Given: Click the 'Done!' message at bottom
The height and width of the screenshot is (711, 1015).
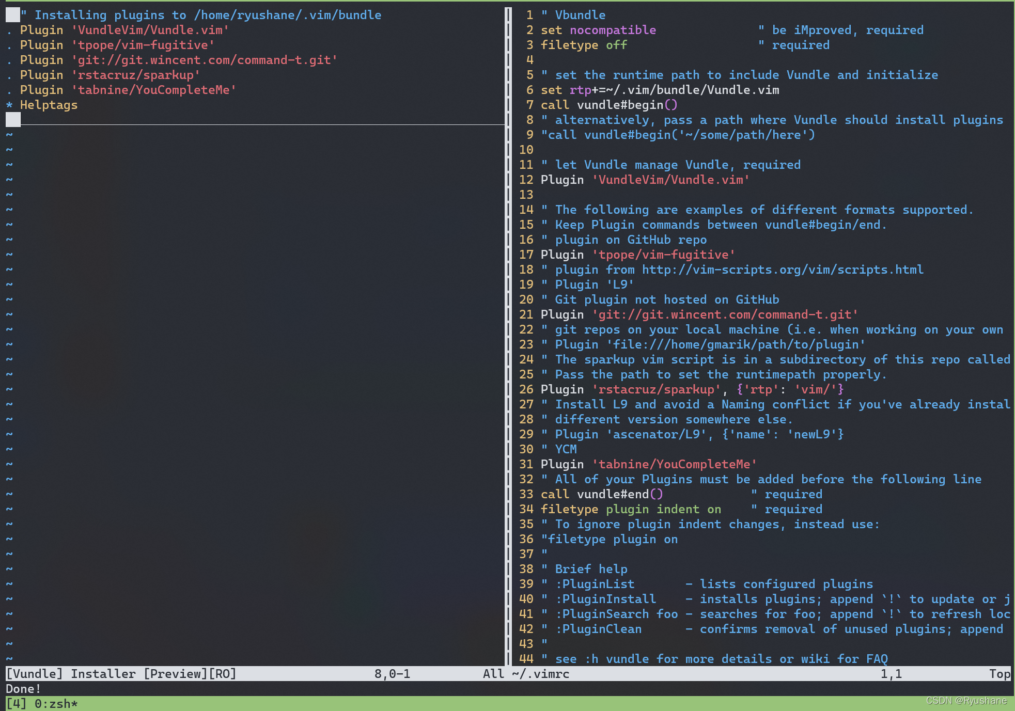Looking at the screenshot, I should [23, 689].
